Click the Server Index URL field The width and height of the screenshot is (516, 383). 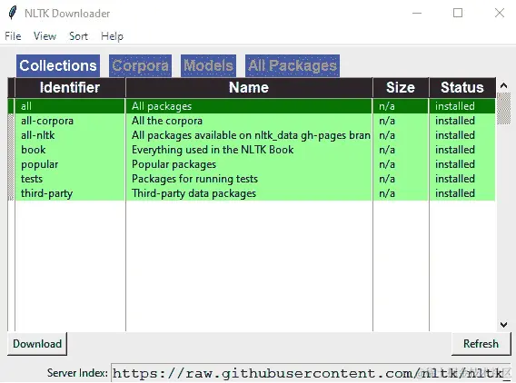click(x=311, y=373)
